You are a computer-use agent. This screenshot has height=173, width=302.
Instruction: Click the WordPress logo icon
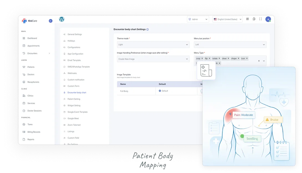62,19
